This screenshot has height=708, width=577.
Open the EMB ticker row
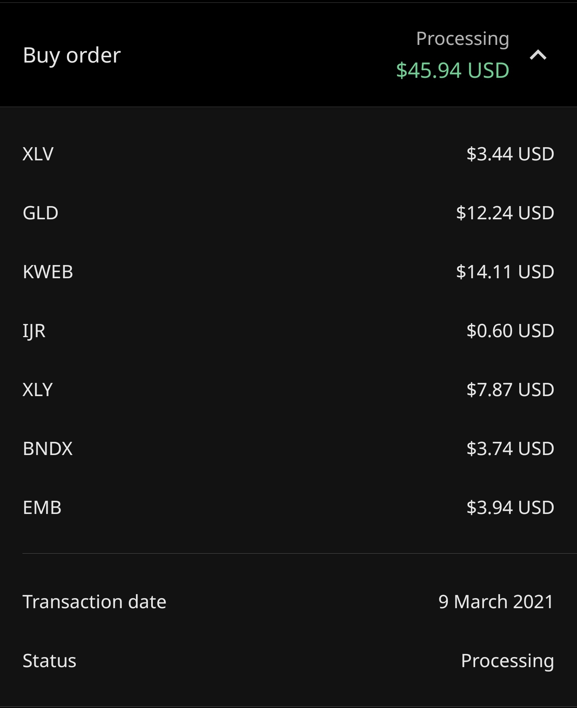[x=288, y=508]
